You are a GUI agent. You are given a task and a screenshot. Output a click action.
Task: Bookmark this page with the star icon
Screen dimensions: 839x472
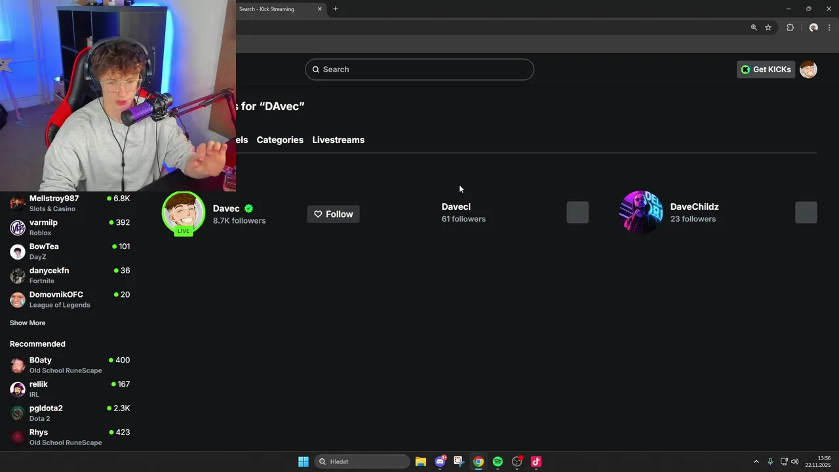[768, 28]
